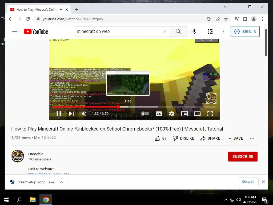The width and height of the screenshot is (273, 205).
Task: Close the YouTube tab
Action: (x=66, y=10)
